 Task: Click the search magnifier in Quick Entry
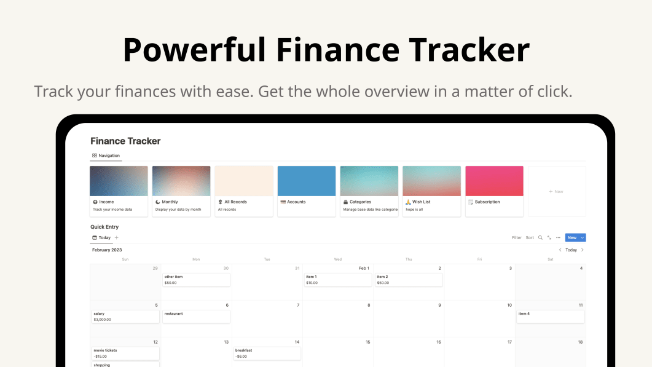tap(540, 237)
